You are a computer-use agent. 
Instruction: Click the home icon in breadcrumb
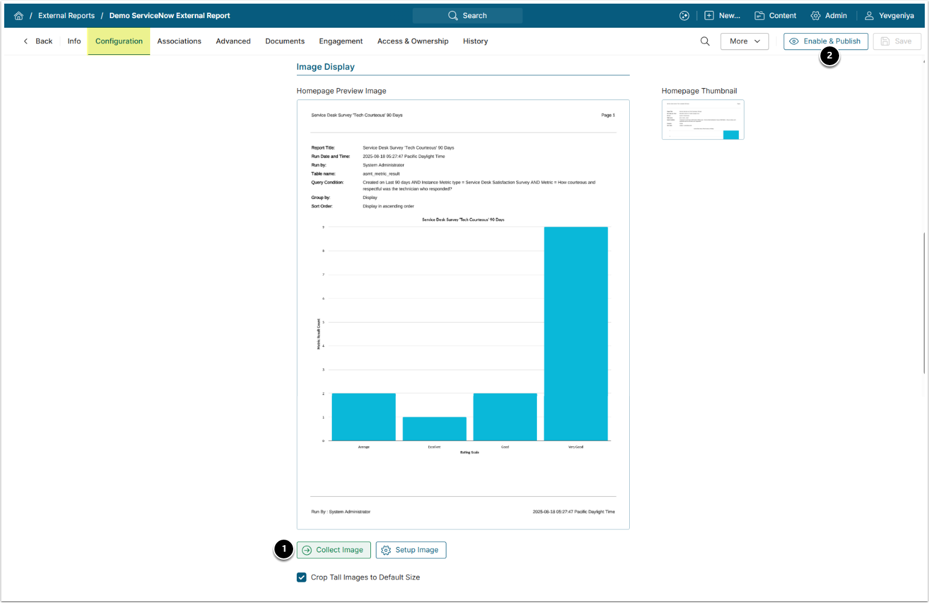[19, 16]
